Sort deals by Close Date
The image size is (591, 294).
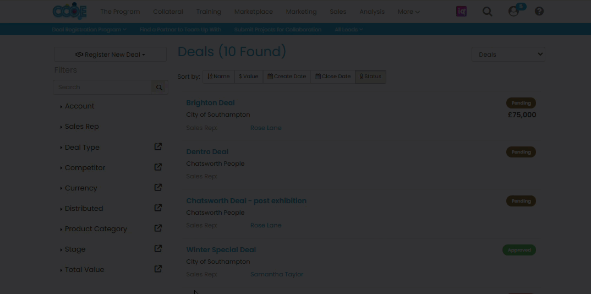pyautogui.click(x=333, y=77)
